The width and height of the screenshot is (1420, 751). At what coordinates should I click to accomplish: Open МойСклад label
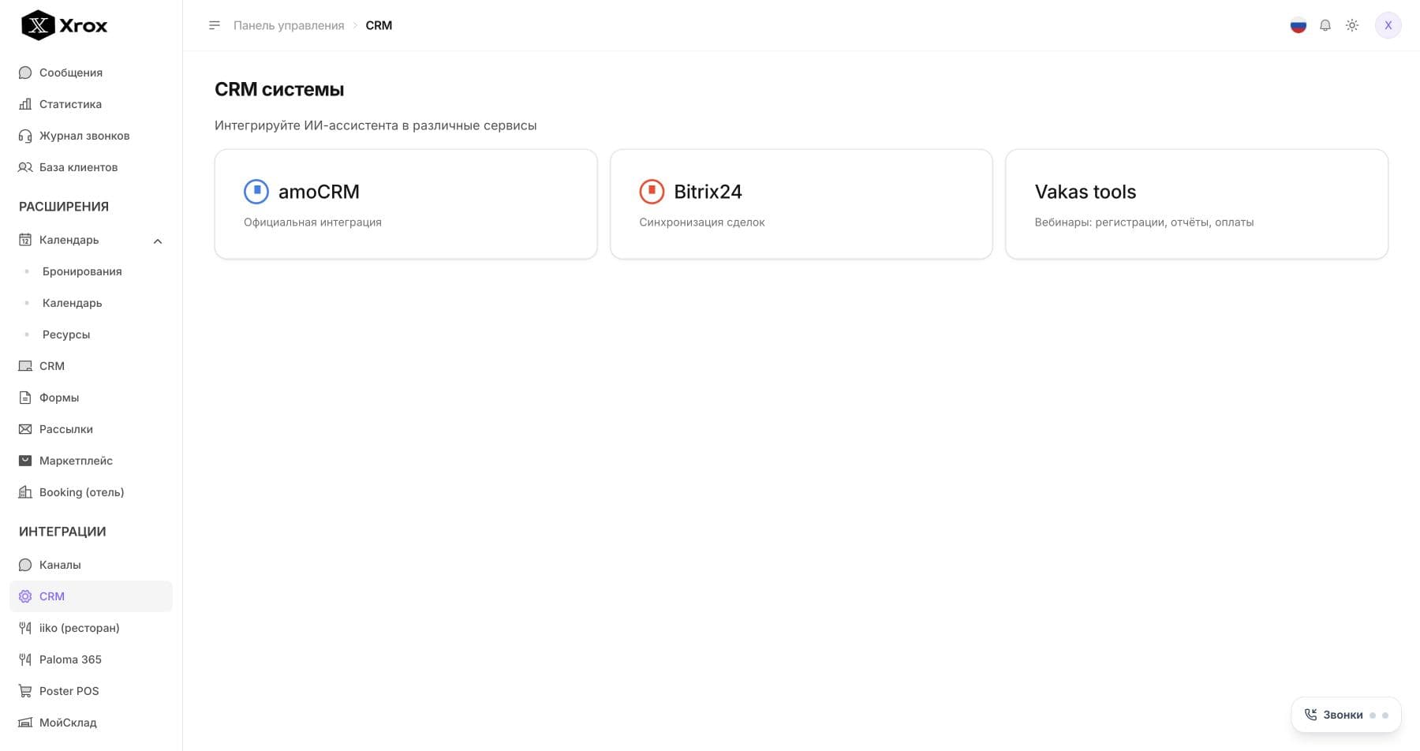(x=68, y=723)
